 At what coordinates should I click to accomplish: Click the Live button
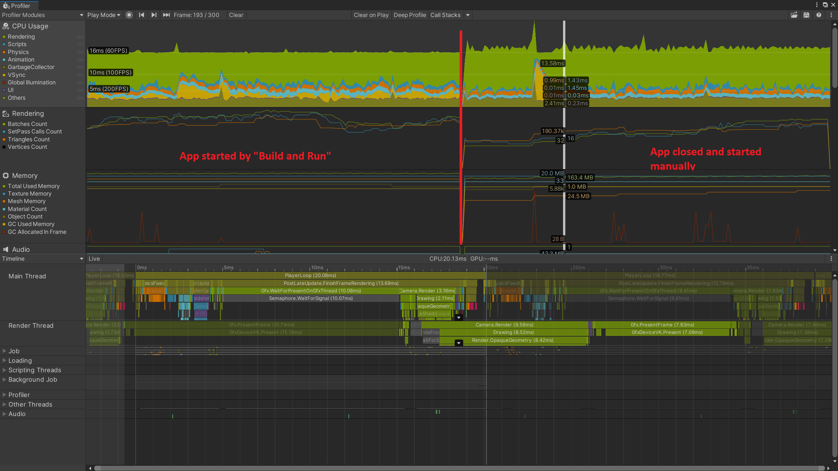[94, 259]
